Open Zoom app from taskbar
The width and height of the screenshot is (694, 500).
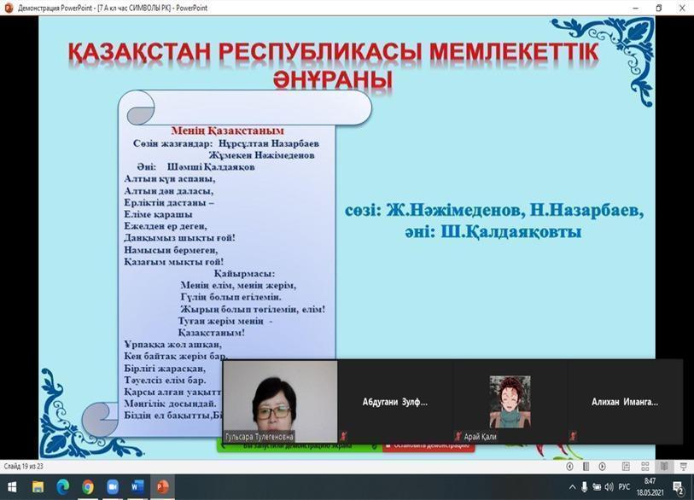coord(113,487)
